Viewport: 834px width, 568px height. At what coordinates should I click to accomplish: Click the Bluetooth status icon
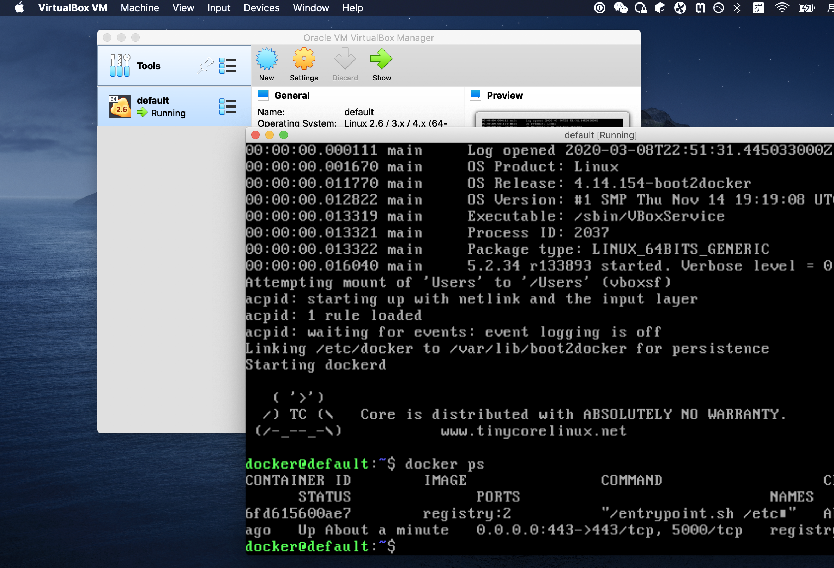click(x=737, y=8)
